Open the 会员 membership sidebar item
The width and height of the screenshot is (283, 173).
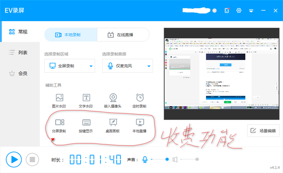coord(20,74)
